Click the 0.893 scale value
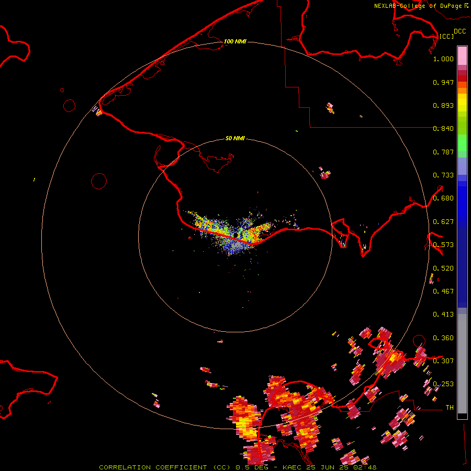Screen dimensions: 471x471 443,105
